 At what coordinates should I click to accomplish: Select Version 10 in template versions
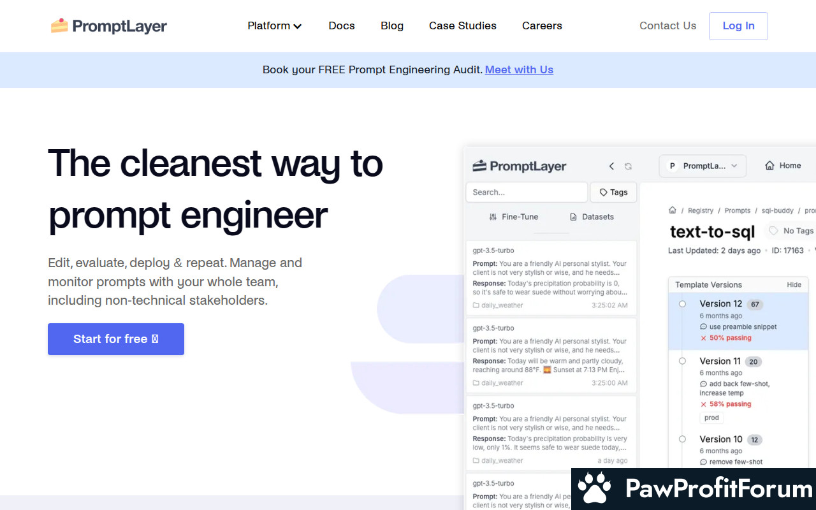click(x=738, y=450)
